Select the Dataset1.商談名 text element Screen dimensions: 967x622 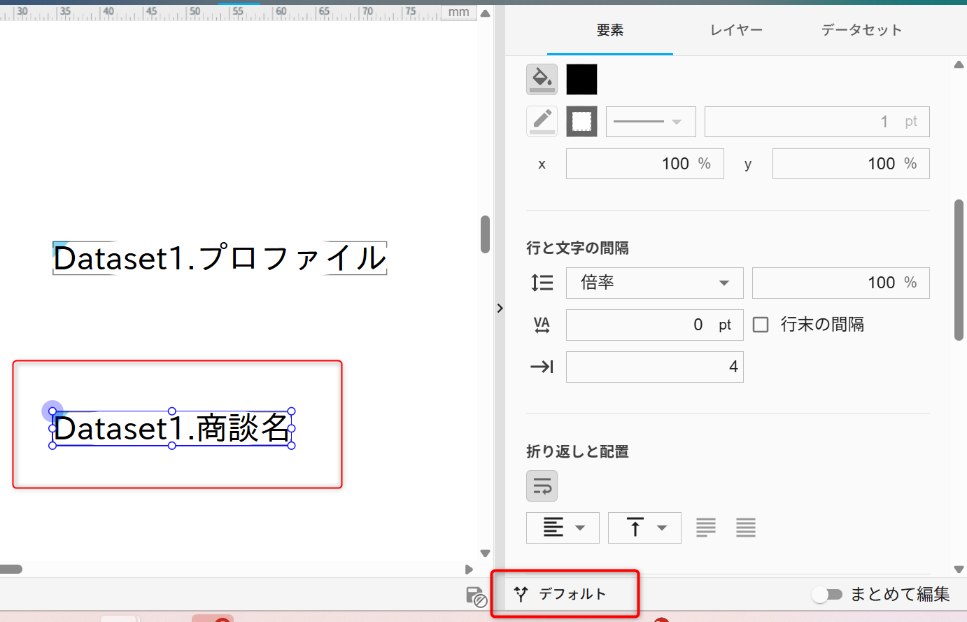pyautogui.click(x=172, y=428)
